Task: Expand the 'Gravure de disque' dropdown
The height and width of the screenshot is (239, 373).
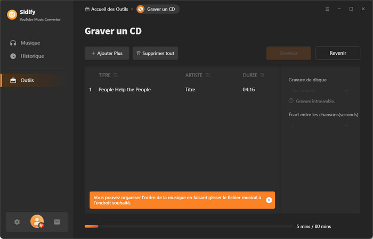Action: coord(320,90)
